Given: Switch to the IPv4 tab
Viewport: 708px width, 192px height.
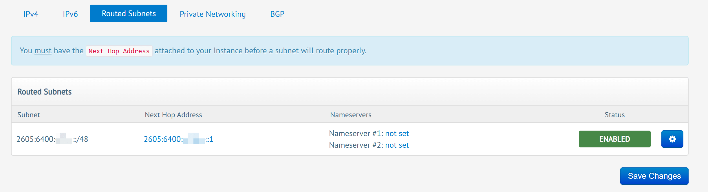Looking at the screenshot, I should 31,14.
